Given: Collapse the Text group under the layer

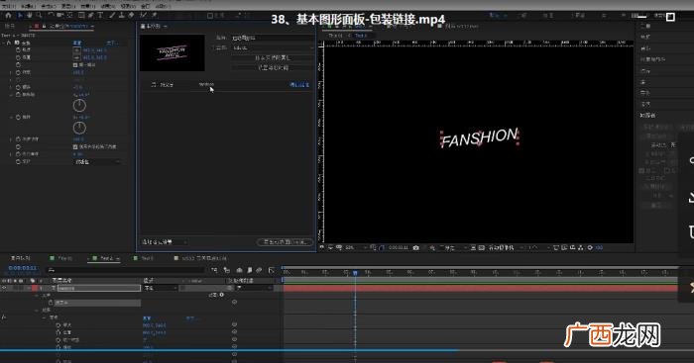Looking at the screenshot, I should [x=38, y=296].
